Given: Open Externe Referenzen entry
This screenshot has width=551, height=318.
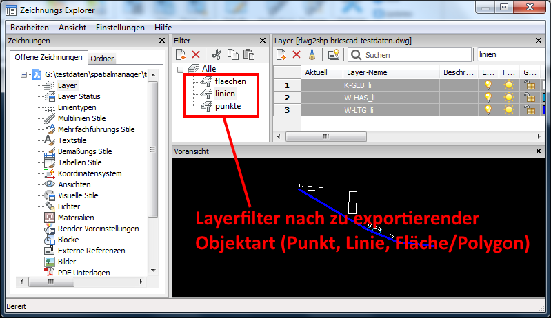Looking at the screenshot, I should pyautogui.click(x=91, y=251).
